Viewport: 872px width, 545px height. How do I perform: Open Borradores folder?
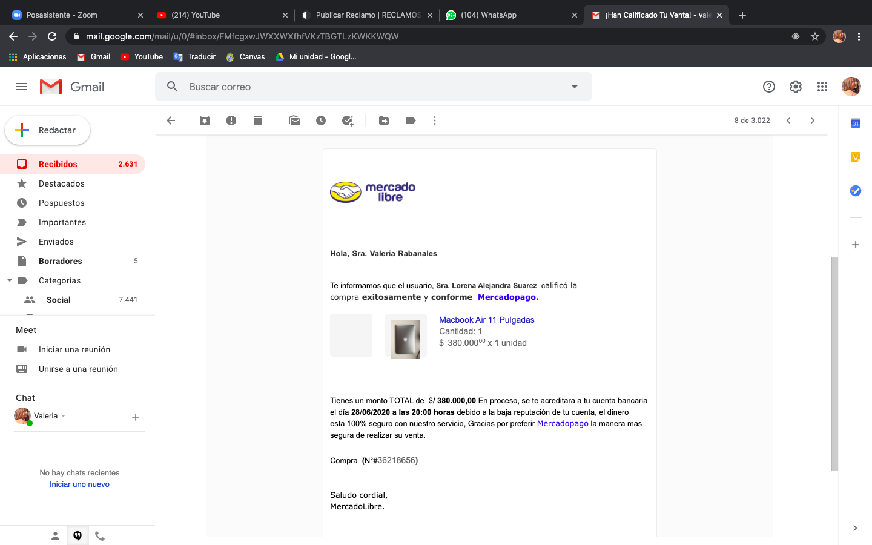pyautogui.click(x=73, y=261)
